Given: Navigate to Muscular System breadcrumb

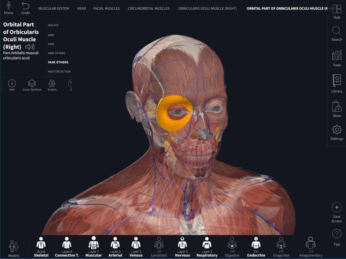Looking at the screenshot, I should pyautogui.click(x=53, y=8).
